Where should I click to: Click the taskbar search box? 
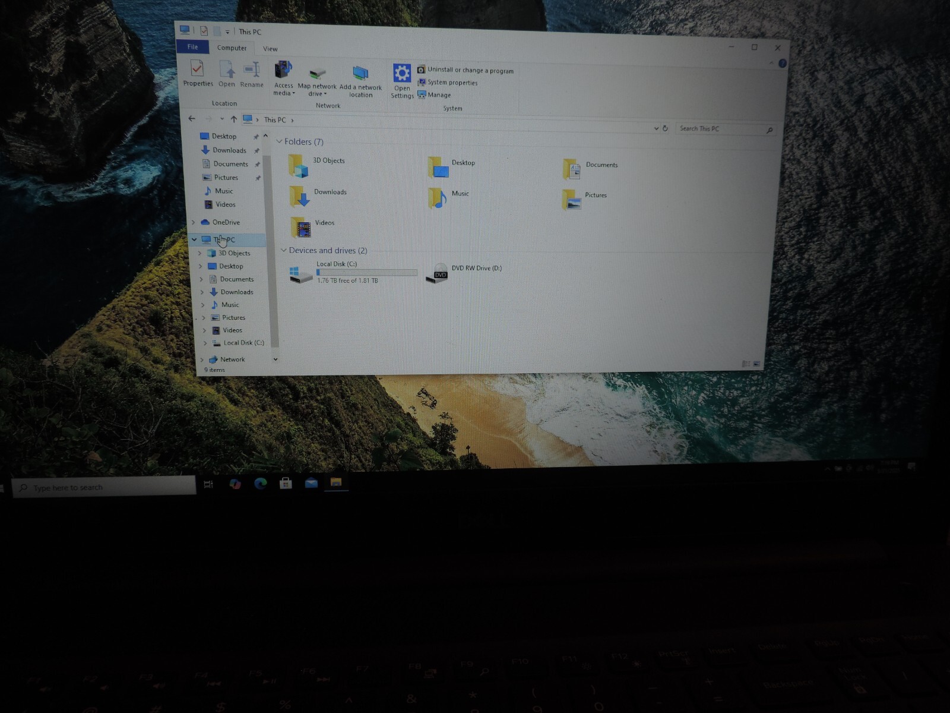click(x=104, y=487)
